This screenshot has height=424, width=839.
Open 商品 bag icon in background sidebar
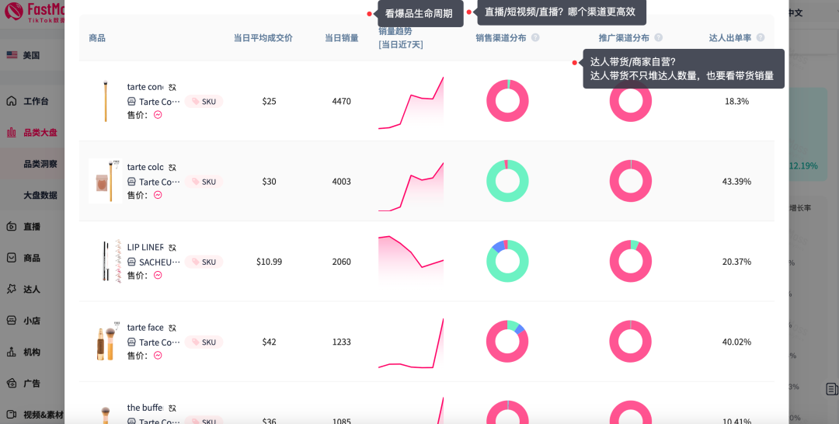coord(11,258)
